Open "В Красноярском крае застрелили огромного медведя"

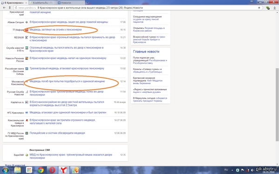coord(62,122)
